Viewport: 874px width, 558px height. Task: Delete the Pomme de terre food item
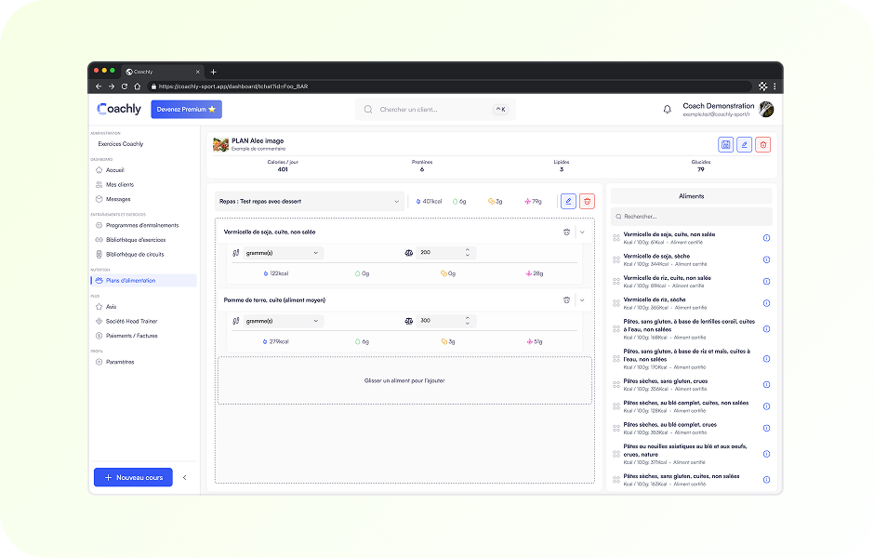566,300
